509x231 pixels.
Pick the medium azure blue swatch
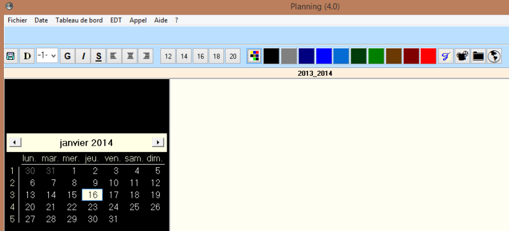point(341,56)
